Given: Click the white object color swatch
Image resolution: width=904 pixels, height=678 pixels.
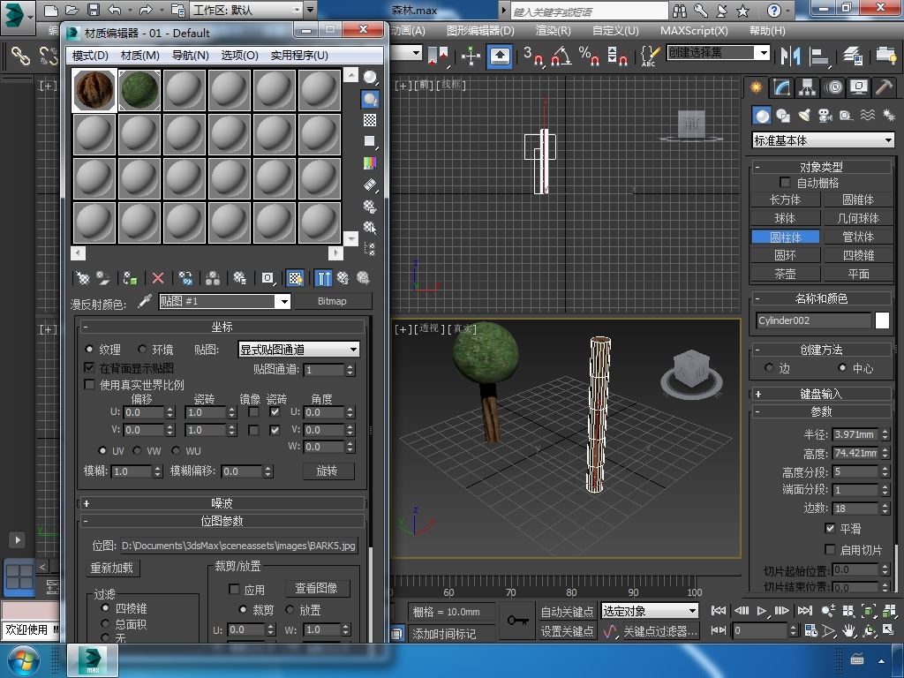Looking at the screenshot, I should (882, 320).
